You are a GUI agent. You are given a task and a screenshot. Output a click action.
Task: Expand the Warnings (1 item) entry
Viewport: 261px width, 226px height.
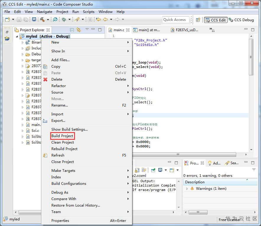[187, 189]
